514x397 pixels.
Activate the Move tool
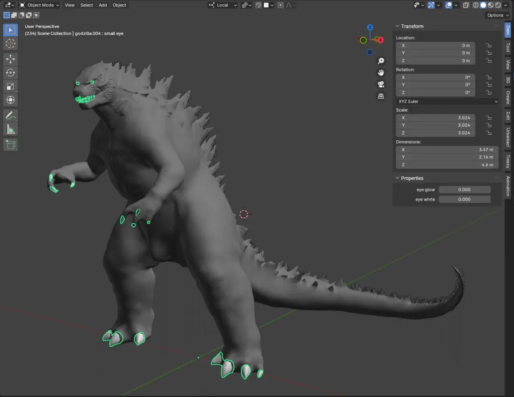click(11, 59)
